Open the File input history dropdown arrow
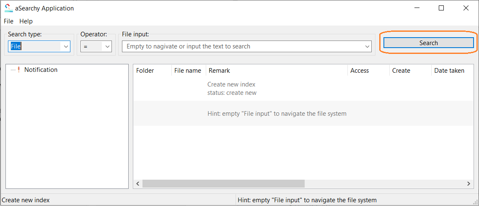 click(x=367, y=47)
